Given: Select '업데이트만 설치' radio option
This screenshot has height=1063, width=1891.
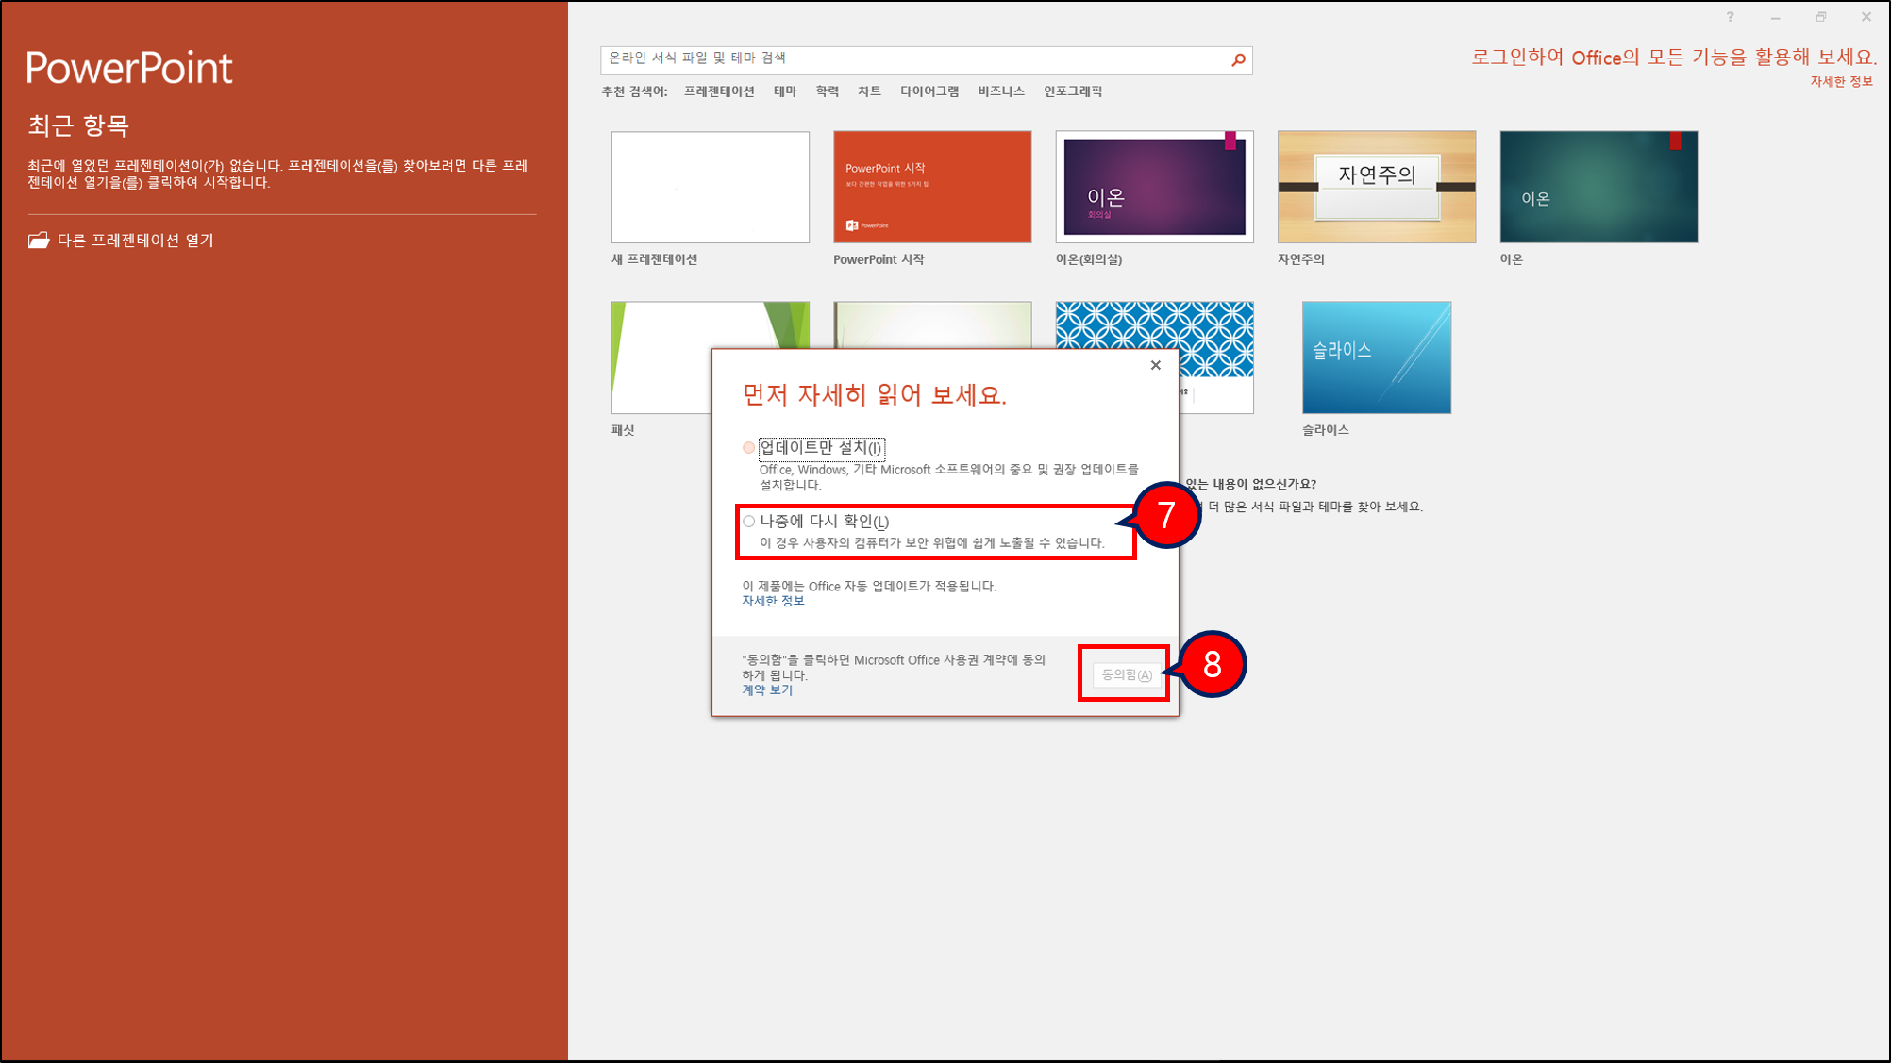Looking at the screenshot, I should 749,448.
